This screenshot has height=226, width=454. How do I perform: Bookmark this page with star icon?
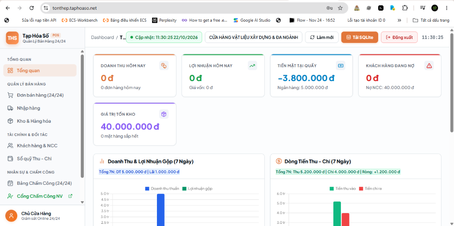[340, 8]
